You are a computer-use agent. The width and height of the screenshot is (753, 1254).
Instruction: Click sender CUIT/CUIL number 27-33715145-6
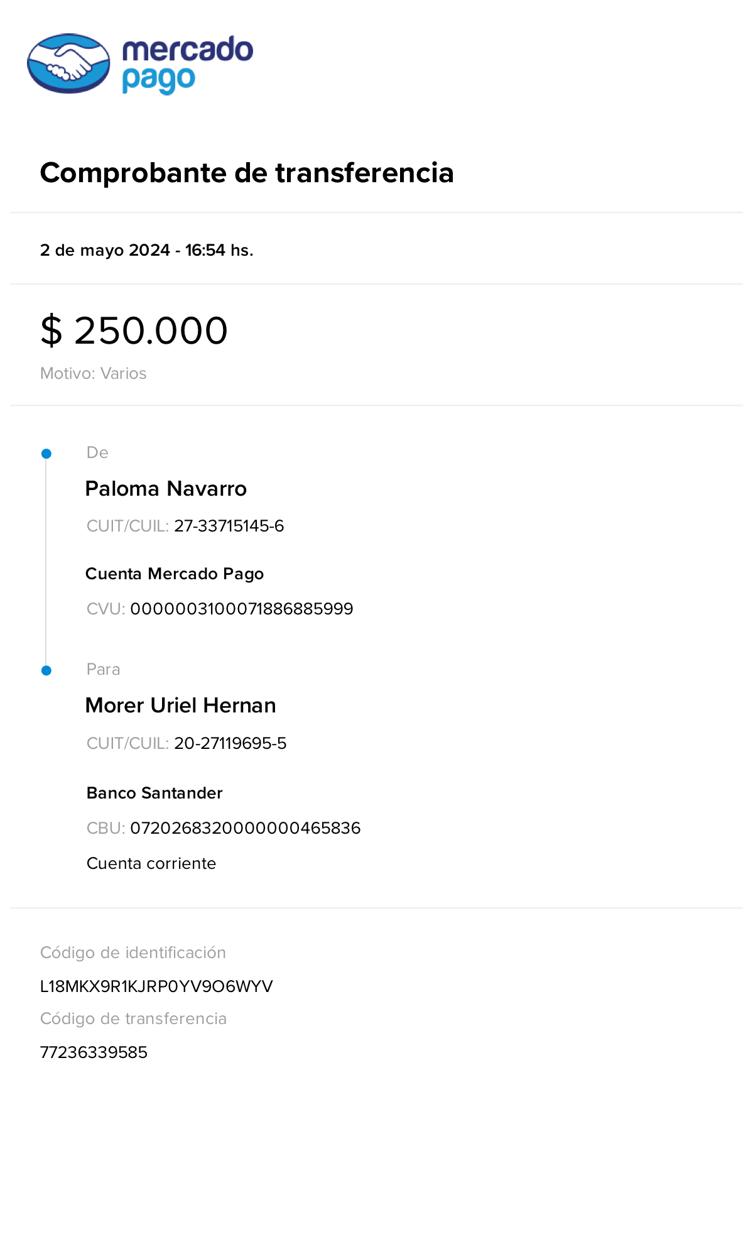pos(229,526)
